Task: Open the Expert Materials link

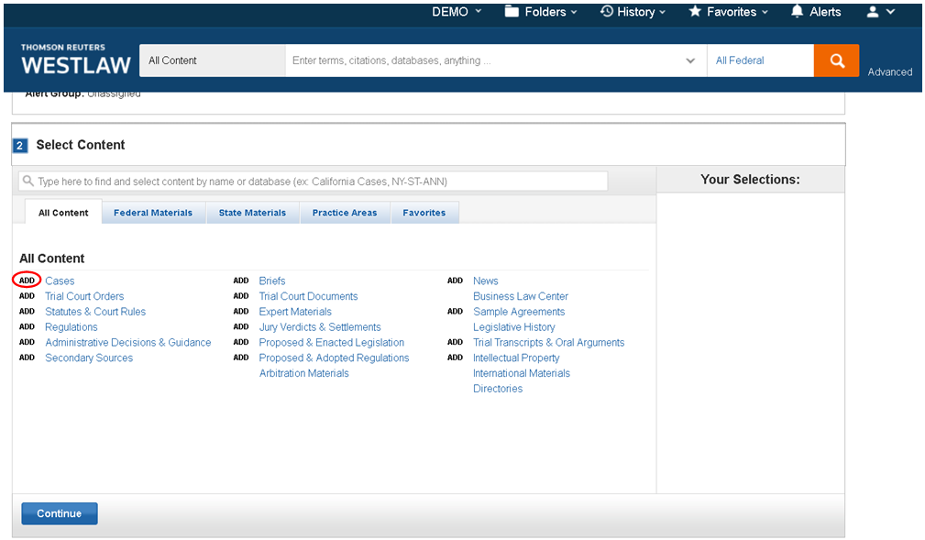Action: tap(295, 312)
